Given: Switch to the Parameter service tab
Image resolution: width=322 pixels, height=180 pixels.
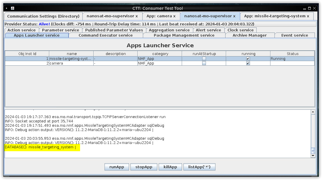Looking at the screenshot, I should [x=60, y=30].
